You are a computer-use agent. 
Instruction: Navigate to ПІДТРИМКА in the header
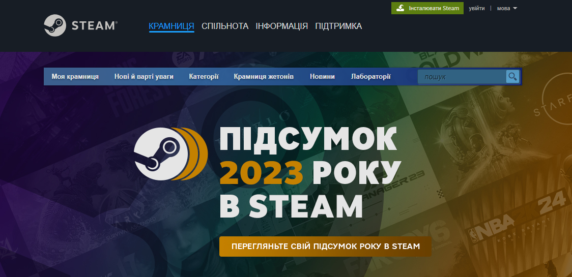338,26
